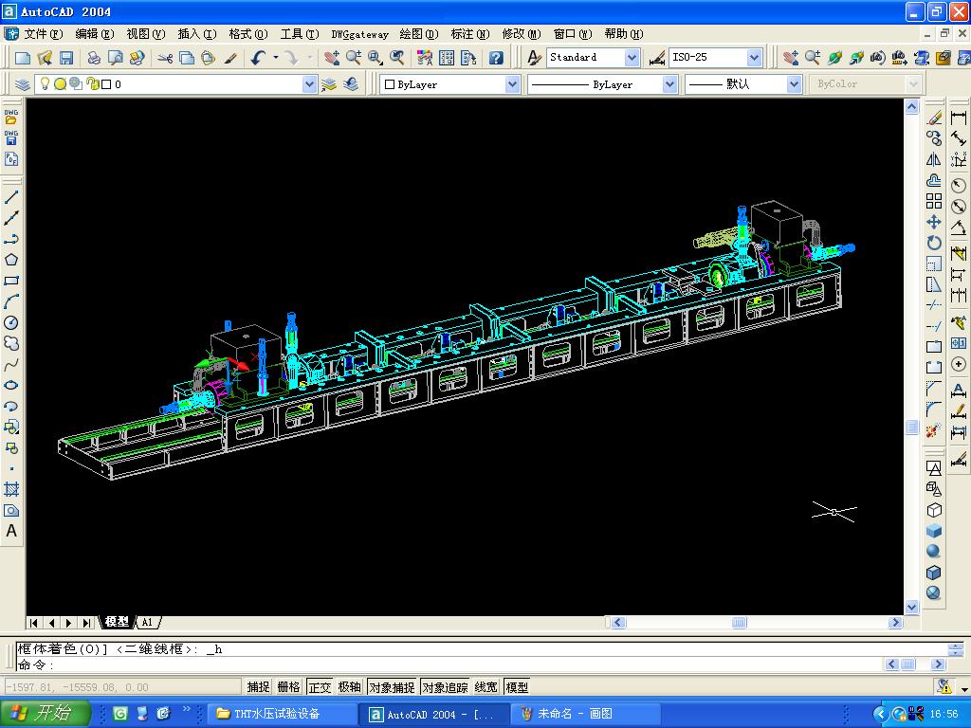
Task: Select the Linear Dimension tool
Action: [959, 118]
